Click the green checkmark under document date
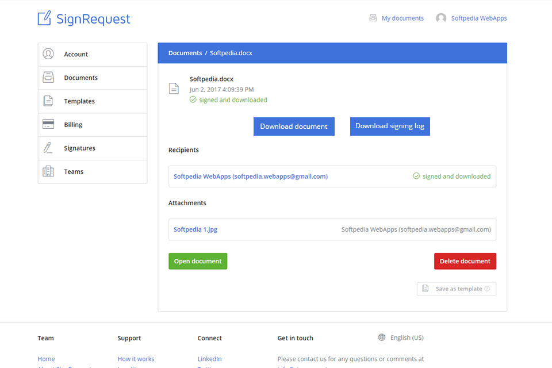This screenshot has height=368, width=552. [x=193, y=99]
